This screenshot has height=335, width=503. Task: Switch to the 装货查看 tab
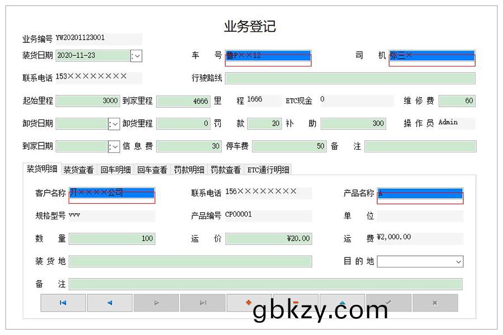pos(80,168)
